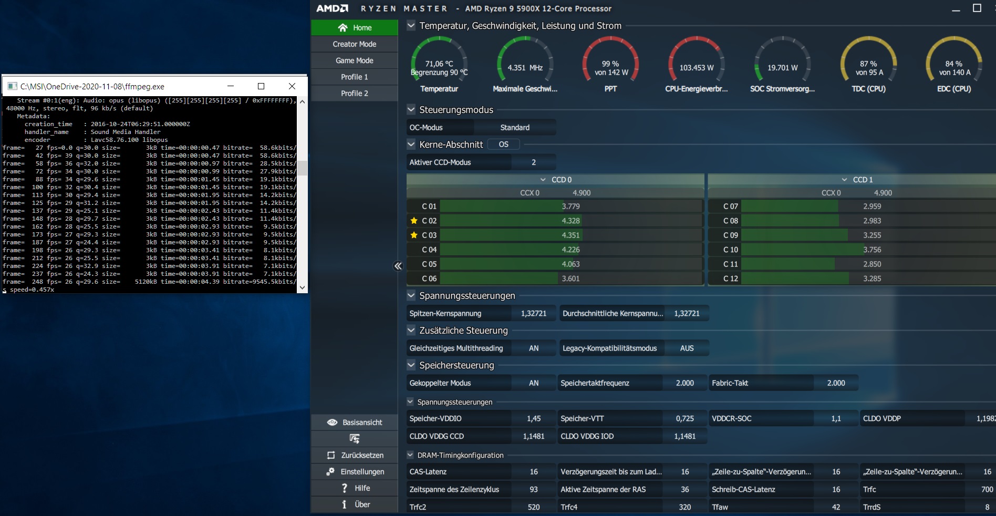Click the C 06 core row showing 3.601

pyautogui.click(x=555, y=278)
